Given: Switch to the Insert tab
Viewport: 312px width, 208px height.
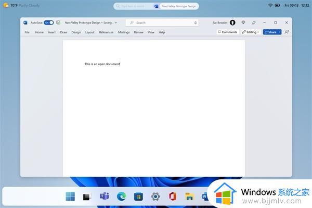Looking at the screenshot, I should click(x=51, y=32).
